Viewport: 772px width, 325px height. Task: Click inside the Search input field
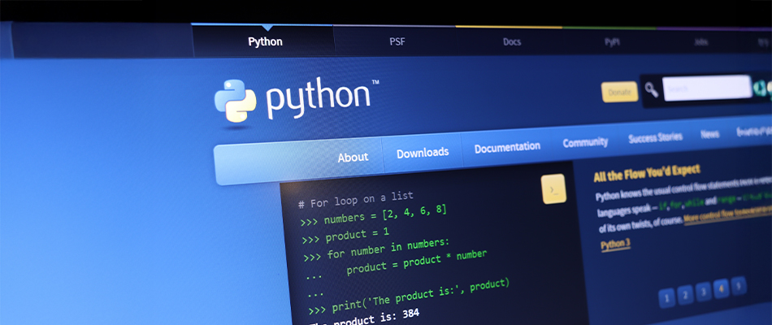pyautogui.click(x=706, y=88)
